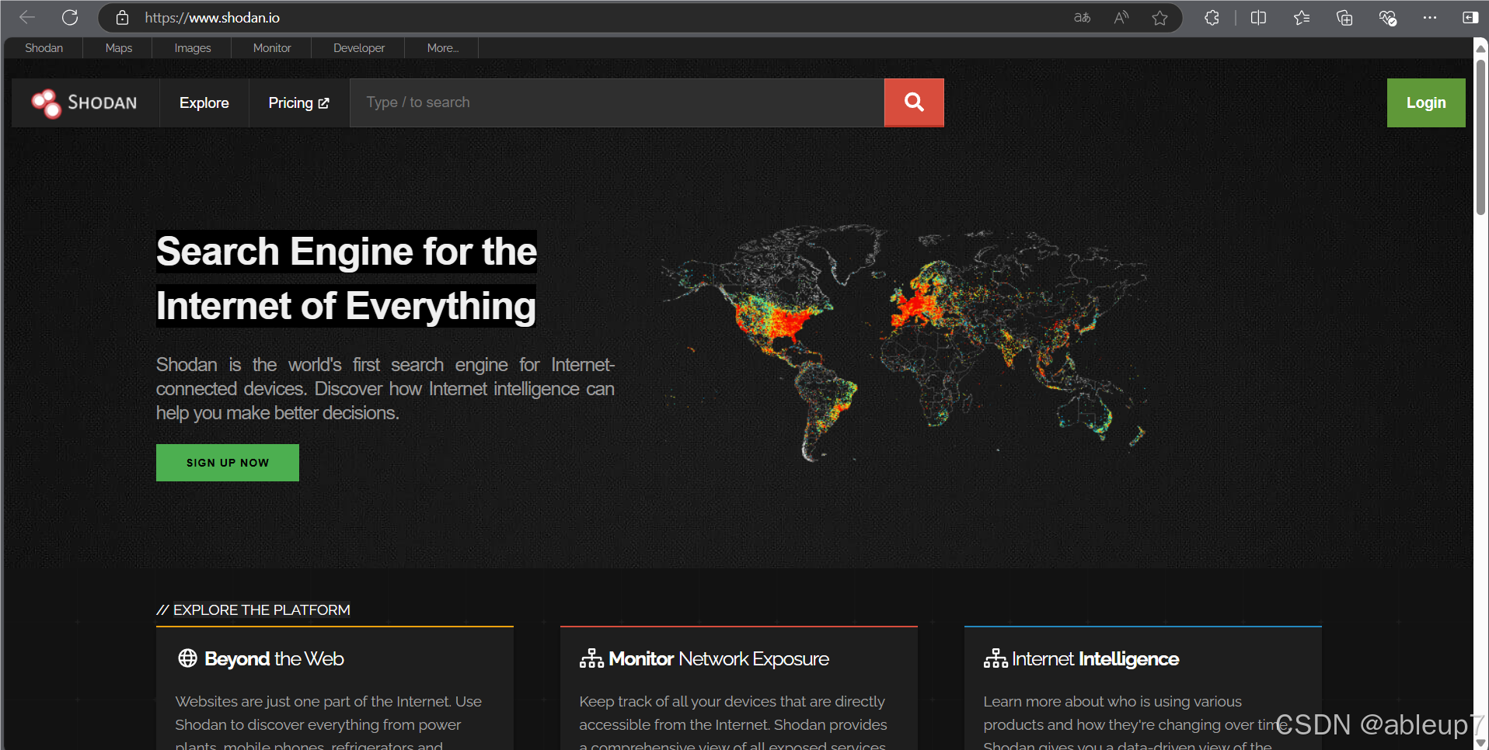Click the red search magnifier button
Screen dimensions: 1489x750
tap(914, 102)
